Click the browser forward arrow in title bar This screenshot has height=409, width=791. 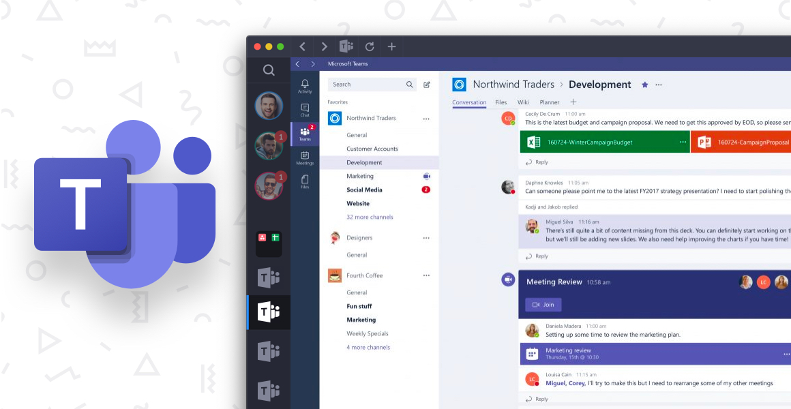[x=325, y=47]
